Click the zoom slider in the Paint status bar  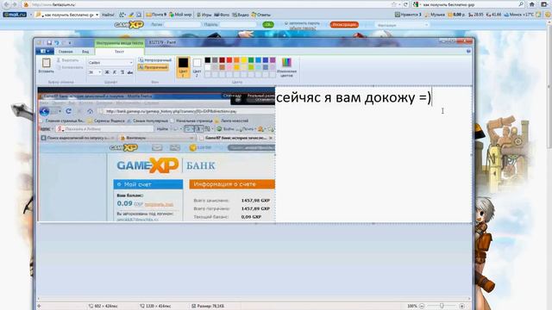click(442, 307)
